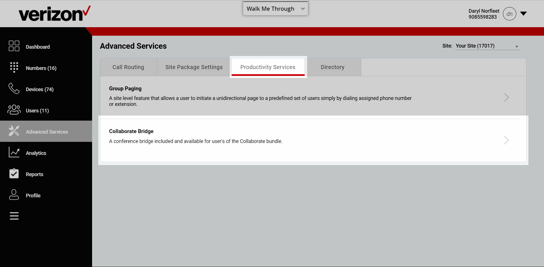
Task: Open Users (11) in the sidebar
Action: click(x=37, y=110)
